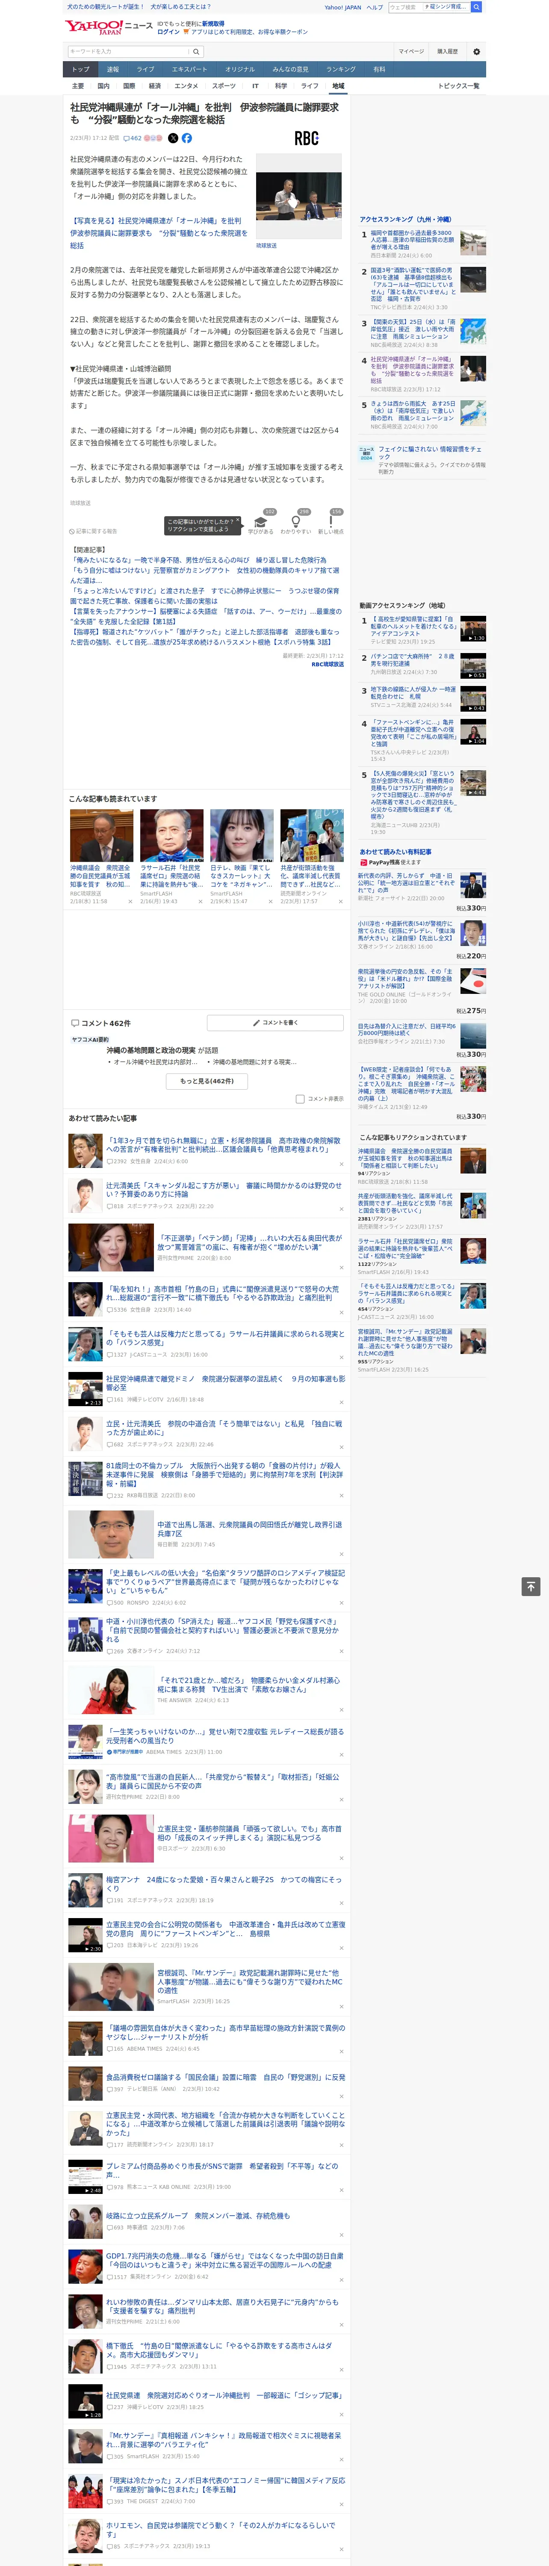Open the 【写真を見る】社民党沖縄県連 photo link

coord(159,233)
